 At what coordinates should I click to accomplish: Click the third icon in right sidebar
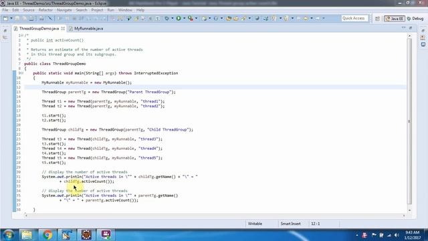tap(423, 44)
